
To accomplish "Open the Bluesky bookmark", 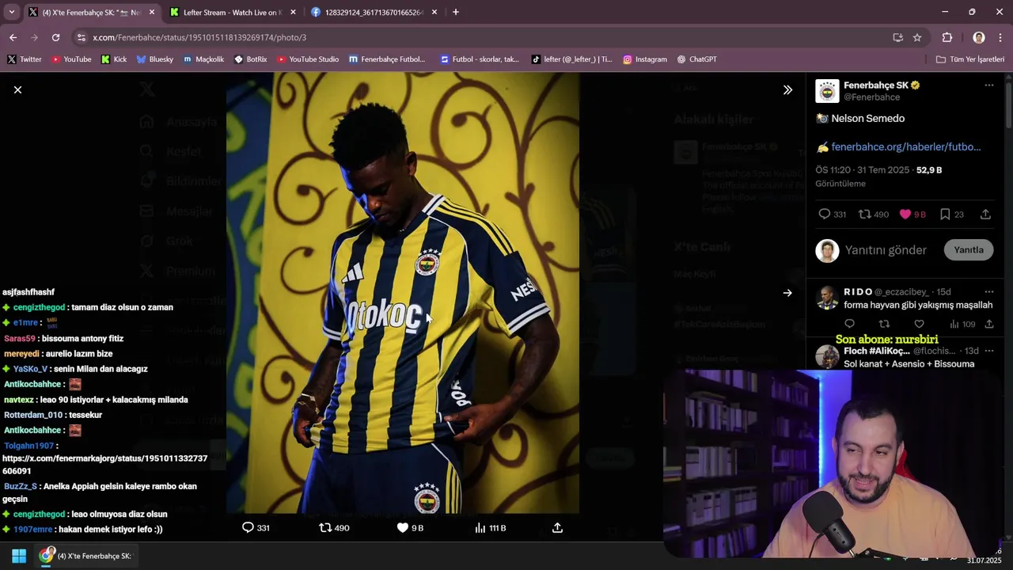I will point(155,59).
